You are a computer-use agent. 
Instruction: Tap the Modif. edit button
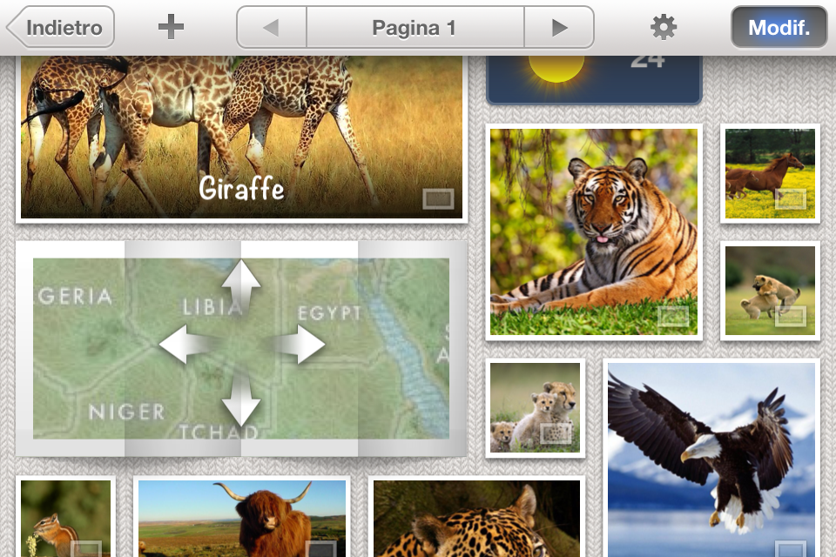[x=779, y=28]
